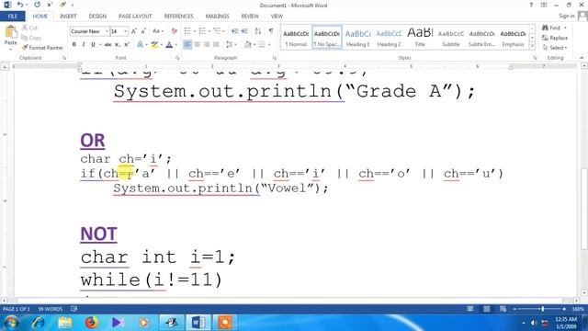Apply the font color swatch
Screen dimensions: 588x331
click(169, 45)
